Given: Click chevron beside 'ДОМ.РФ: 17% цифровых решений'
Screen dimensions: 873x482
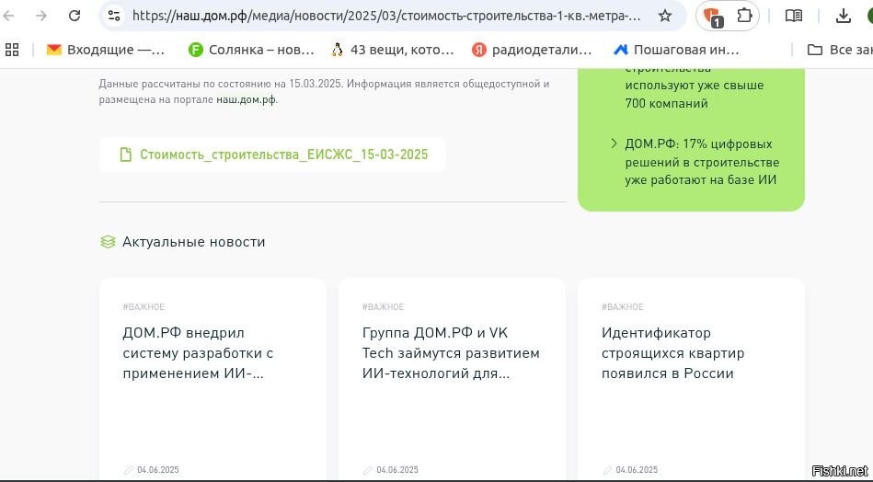Looking at the screenshot, I should (615, 143).
